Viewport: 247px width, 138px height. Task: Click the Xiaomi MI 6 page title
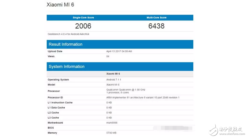[x=60, y=5]
